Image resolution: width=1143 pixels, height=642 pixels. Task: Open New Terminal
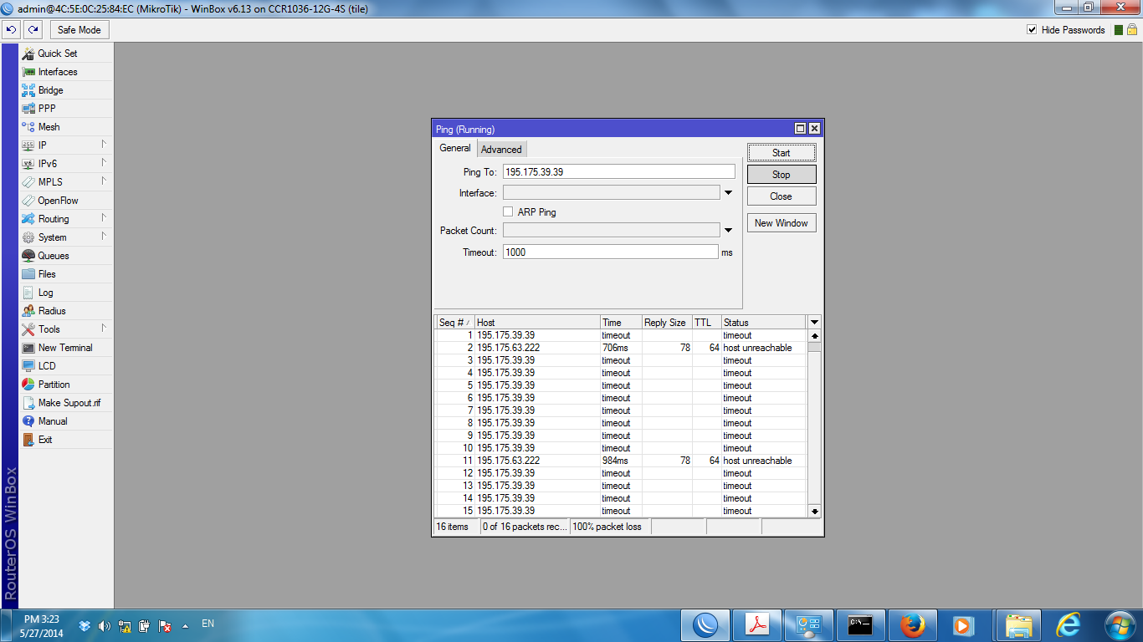pyautogui.click(x=66, y=348)
